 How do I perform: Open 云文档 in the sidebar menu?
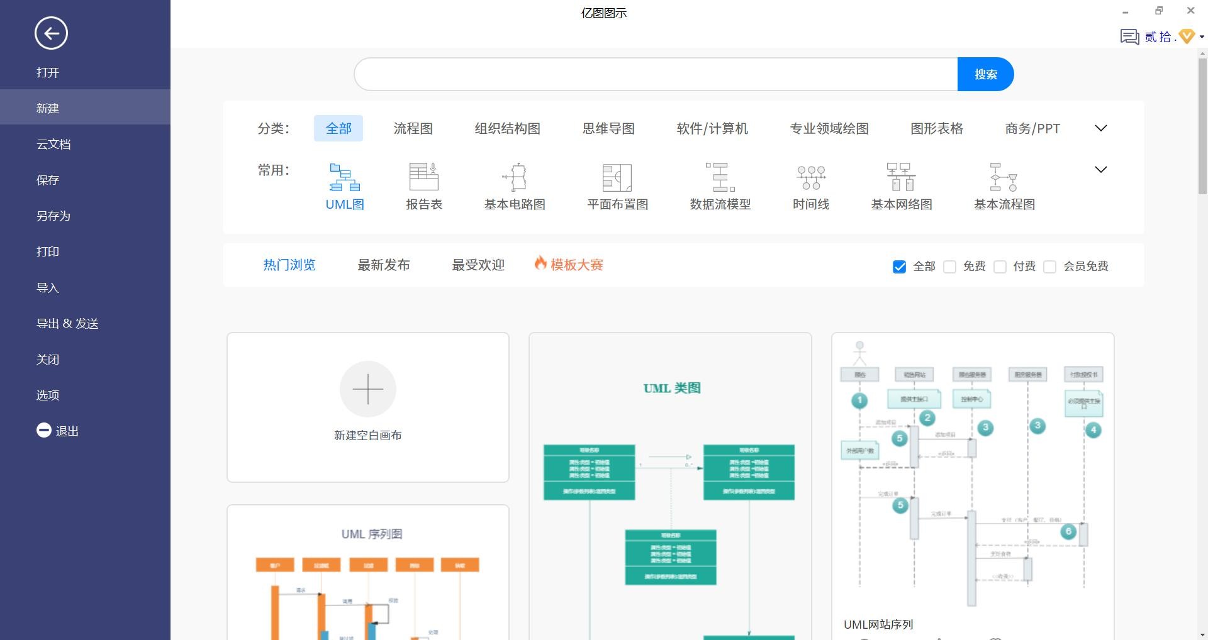tap(53, 144)
